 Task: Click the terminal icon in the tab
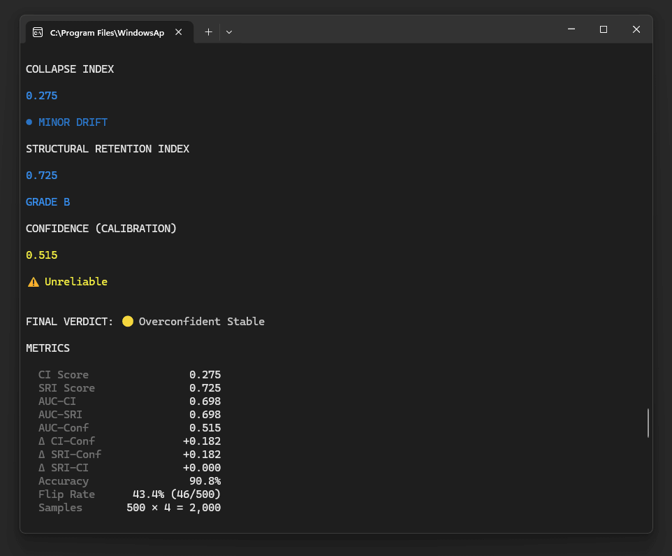click(38, 32)
